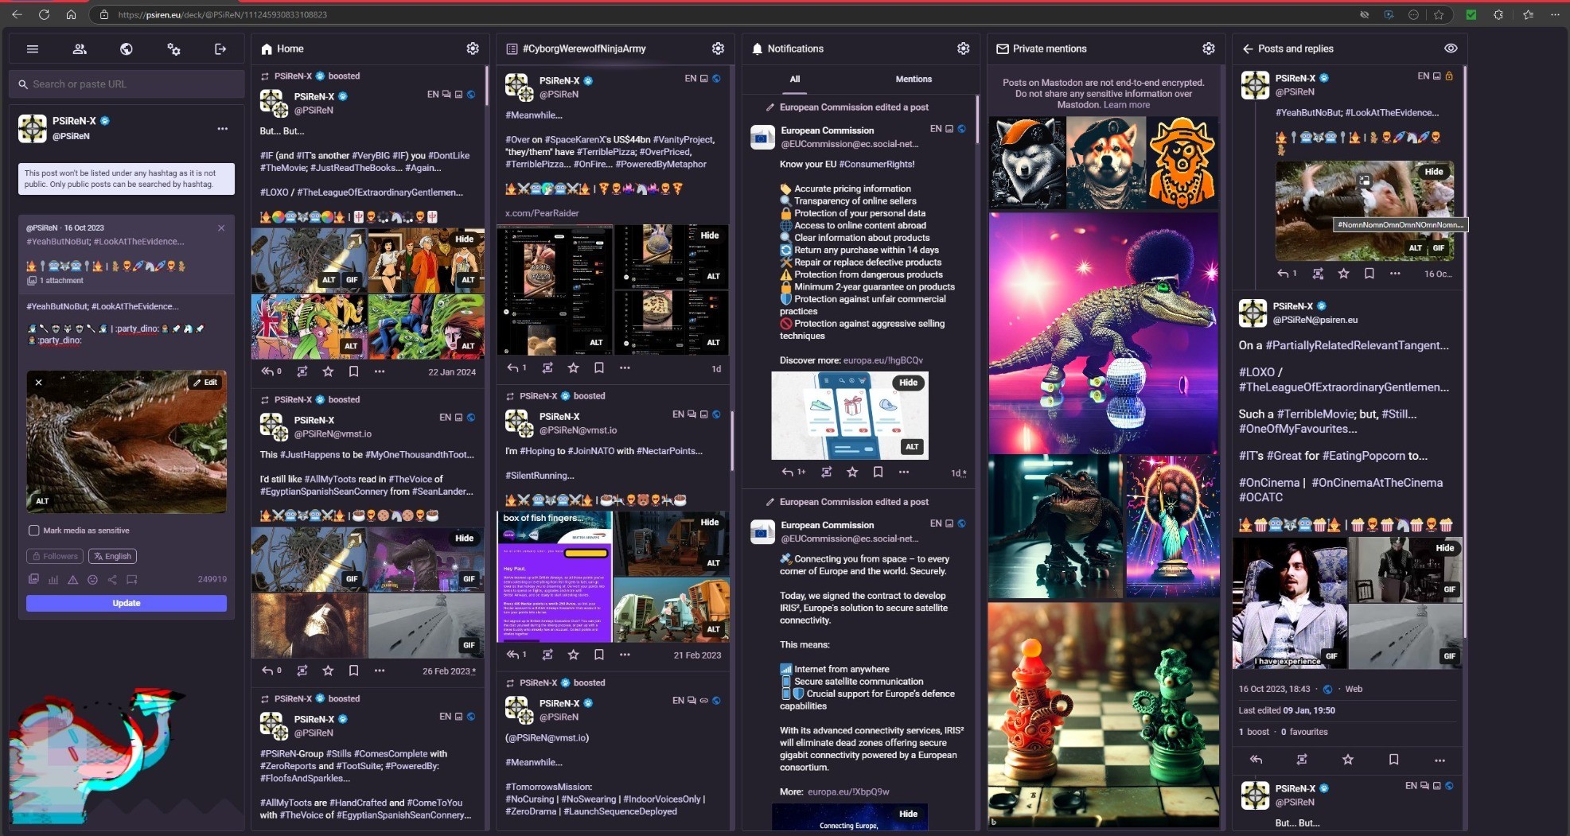Open the chess pieces image in Private mentions
1570x836 pixels.
click(x=1103, y=714)
